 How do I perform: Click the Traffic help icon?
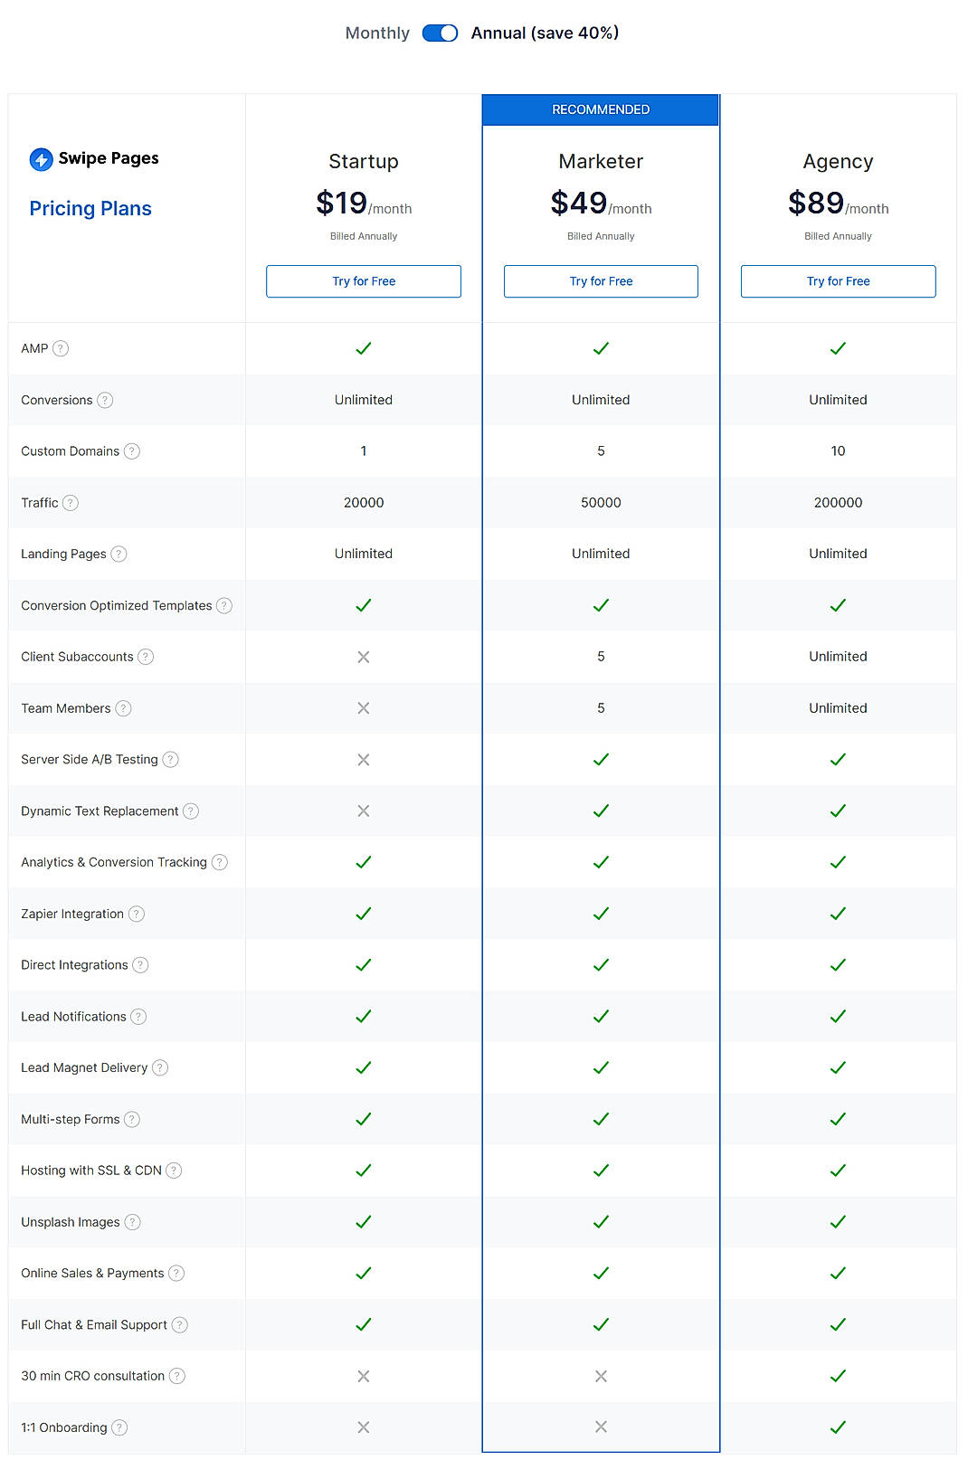tap(71, 502)
